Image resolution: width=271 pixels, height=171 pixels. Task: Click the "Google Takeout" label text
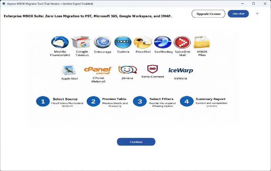click(82, 53)
